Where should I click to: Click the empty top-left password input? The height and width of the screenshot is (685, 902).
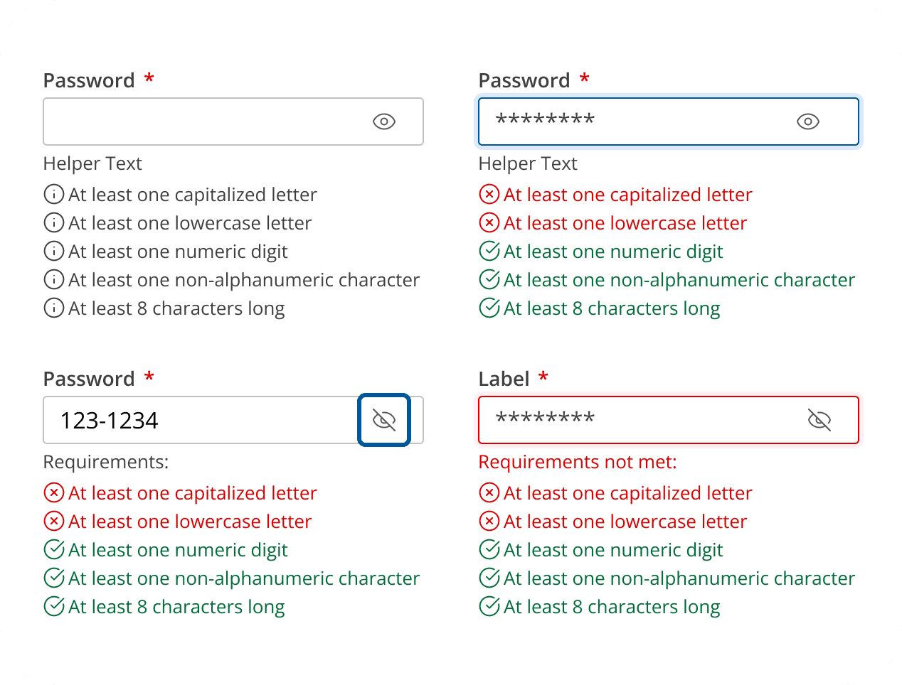(233, 122)
